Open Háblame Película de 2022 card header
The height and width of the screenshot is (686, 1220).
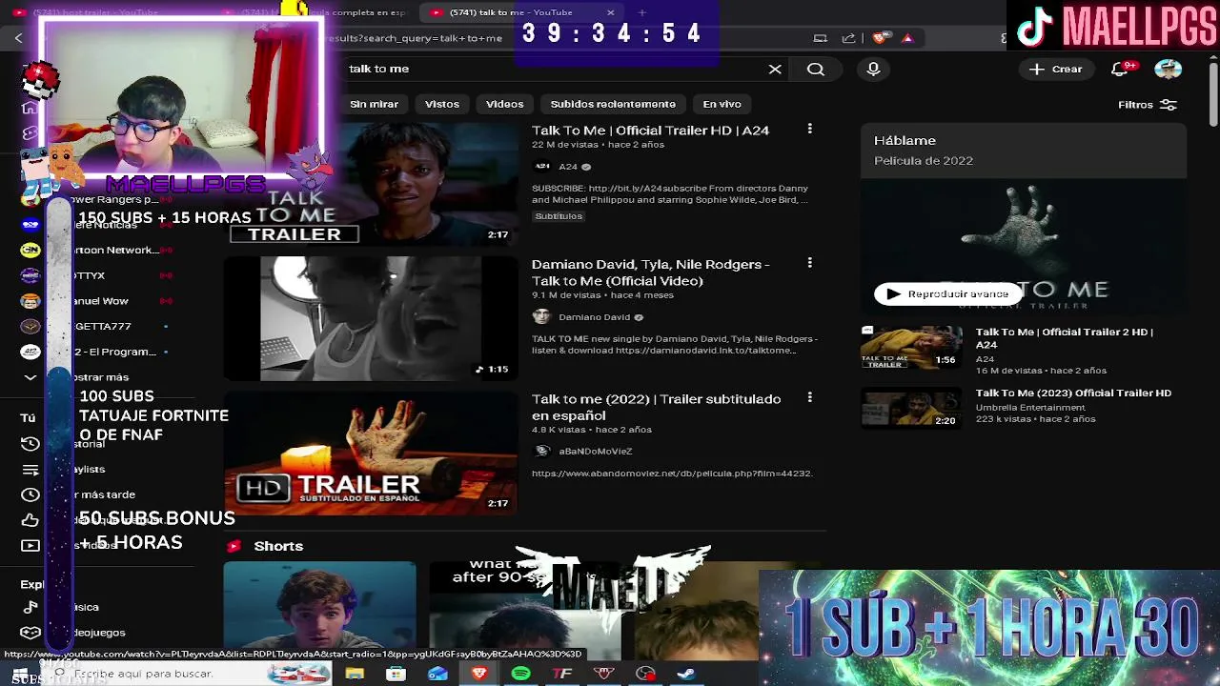click(x=1023, y=151)
